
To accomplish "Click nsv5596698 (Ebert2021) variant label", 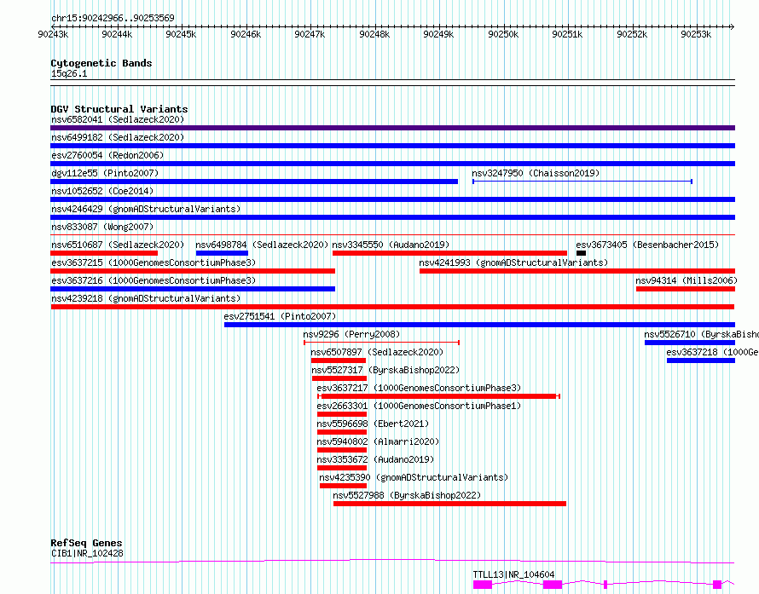I will coord(373,424).
